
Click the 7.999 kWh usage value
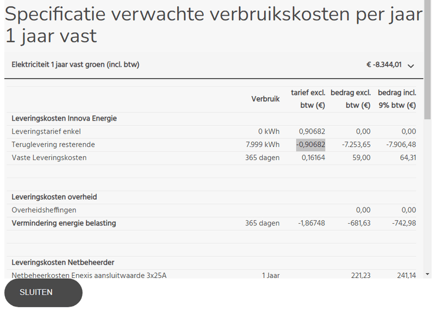[x=263, y=145]
